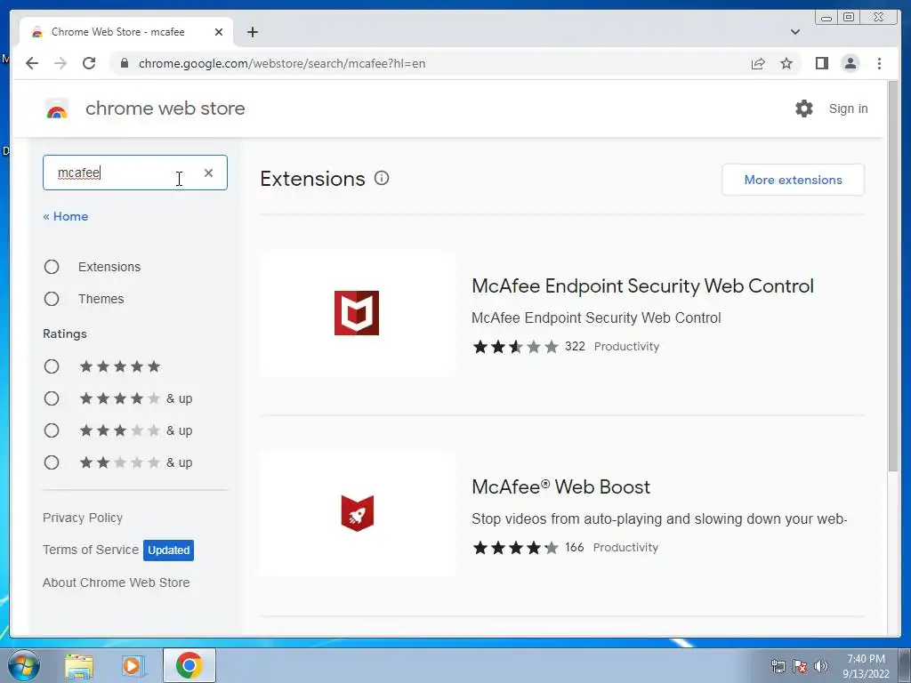911x683 pixels.
Task: Close the Chrome Web Store - mcafee tab
Action: tap(219, 32)
